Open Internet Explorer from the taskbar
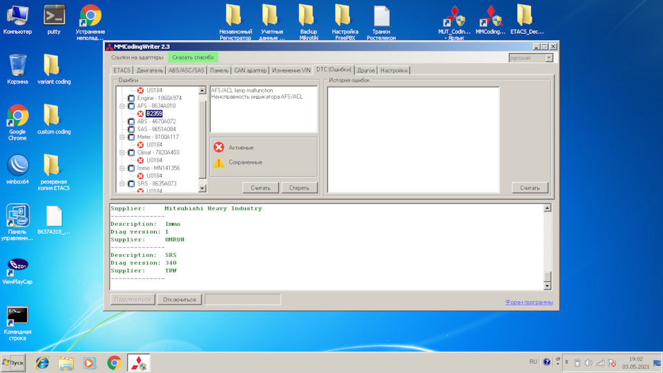 point(41,363)
